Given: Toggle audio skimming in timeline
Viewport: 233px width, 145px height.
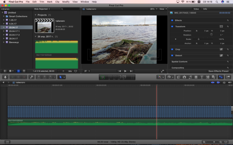Looking at the screenshot, I should pyautogui.click(x=218, y=82).
